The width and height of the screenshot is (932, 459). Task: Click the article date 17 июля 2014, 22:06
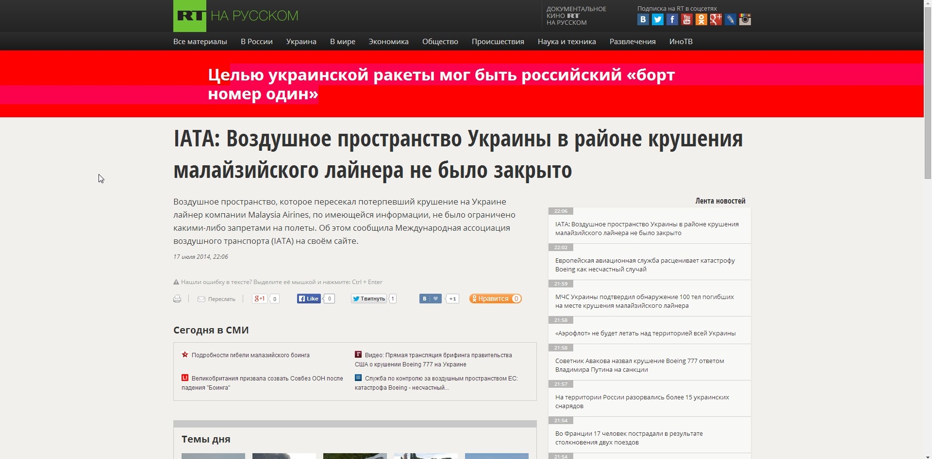tap(200, 257)
